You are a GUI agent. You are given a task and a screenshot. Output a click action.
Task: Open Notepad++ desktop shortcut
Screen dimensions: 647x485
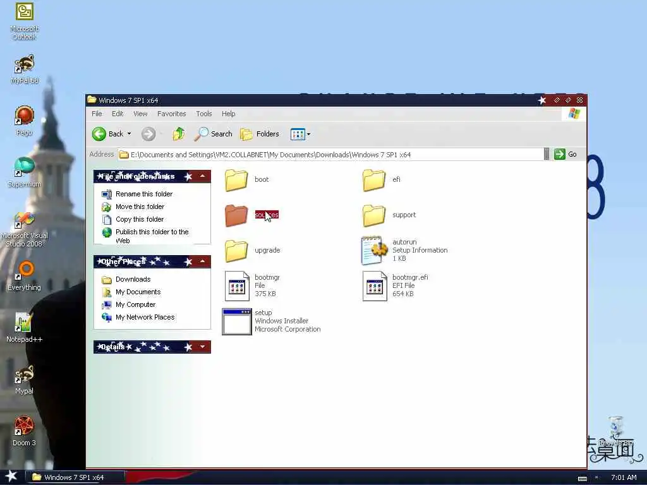point(24,328)
